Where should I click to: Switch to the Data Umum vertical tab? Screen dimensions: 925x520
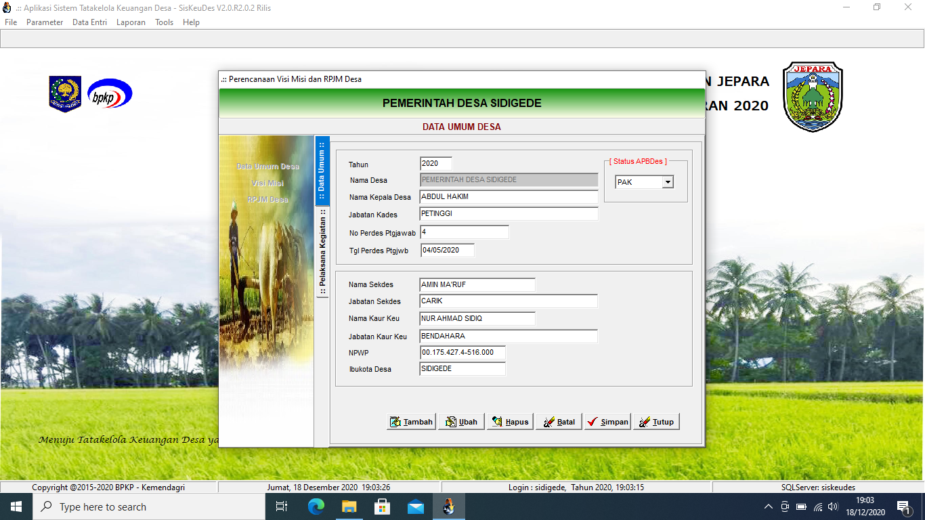(x=322, y=171)
